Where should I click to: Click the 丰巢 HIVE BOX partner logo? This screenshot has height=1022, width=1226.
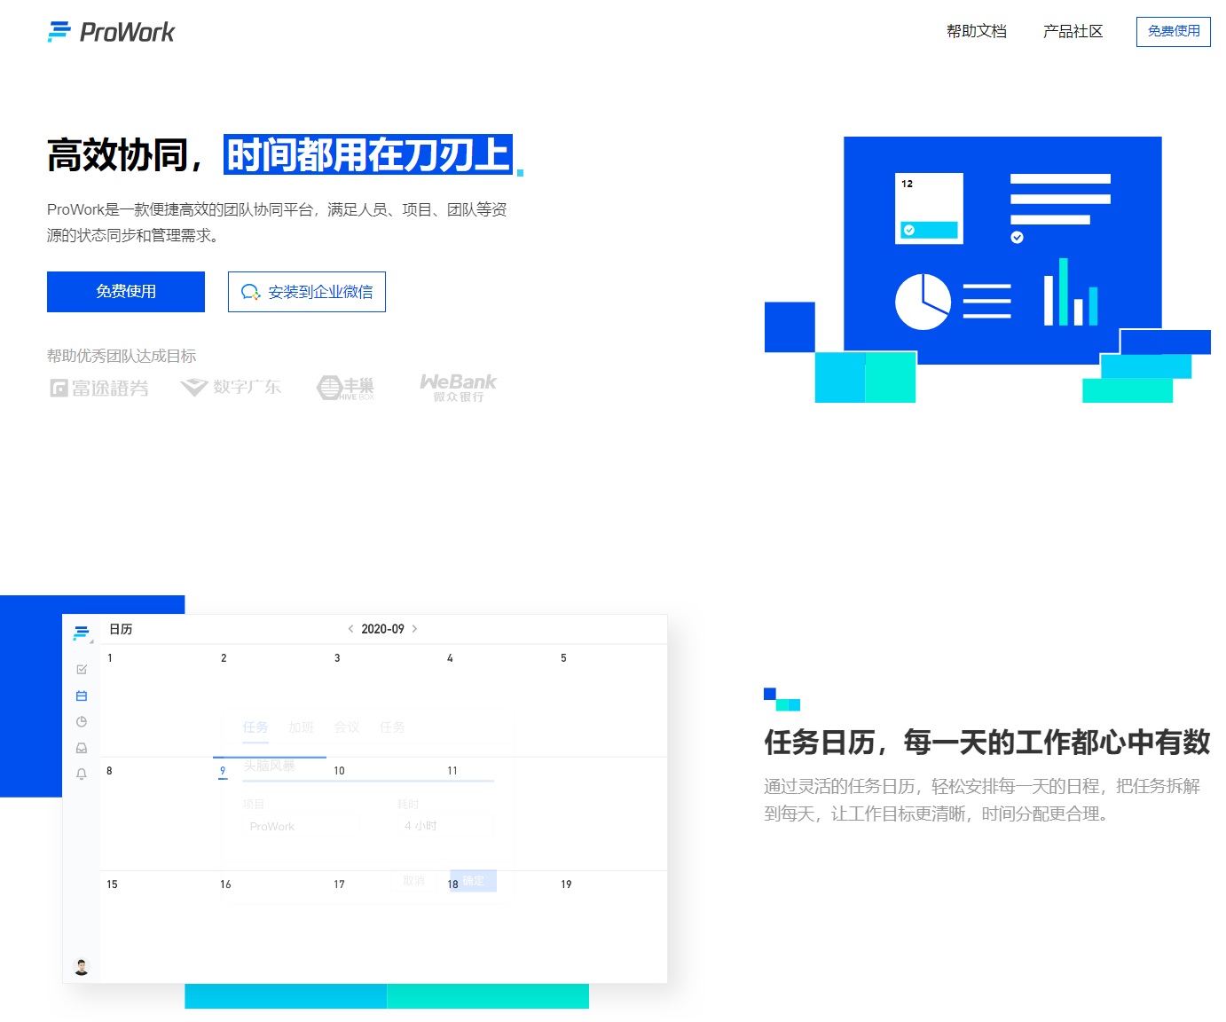tap(346, 387)
